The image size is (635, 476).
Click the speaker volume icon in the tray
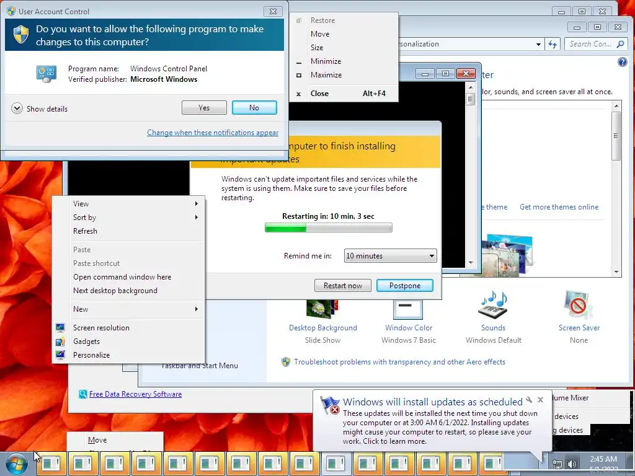(x=572, y=464)
